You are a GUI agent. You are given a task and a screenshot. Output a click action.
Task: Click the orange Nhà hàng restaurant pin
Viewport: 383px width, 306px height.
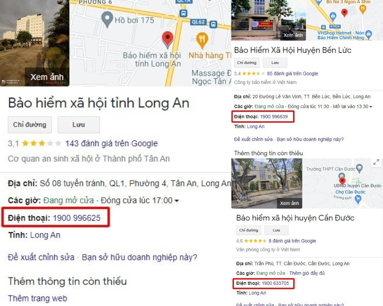point(202,40)
